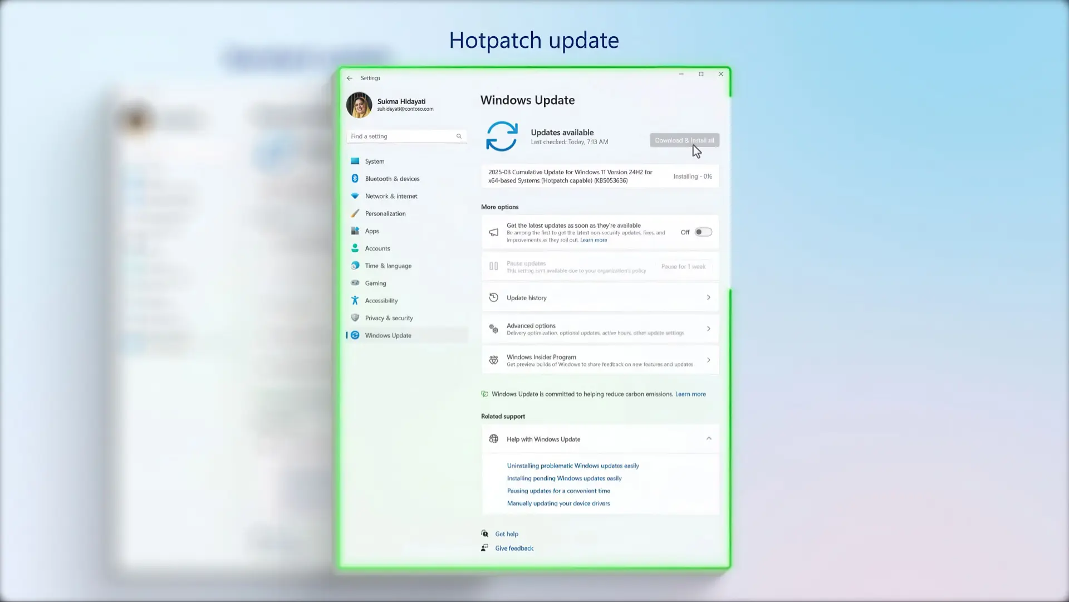
Task: Go to Bluetooth & devices page
Action: pyautogui.click(x=393, y=179)
